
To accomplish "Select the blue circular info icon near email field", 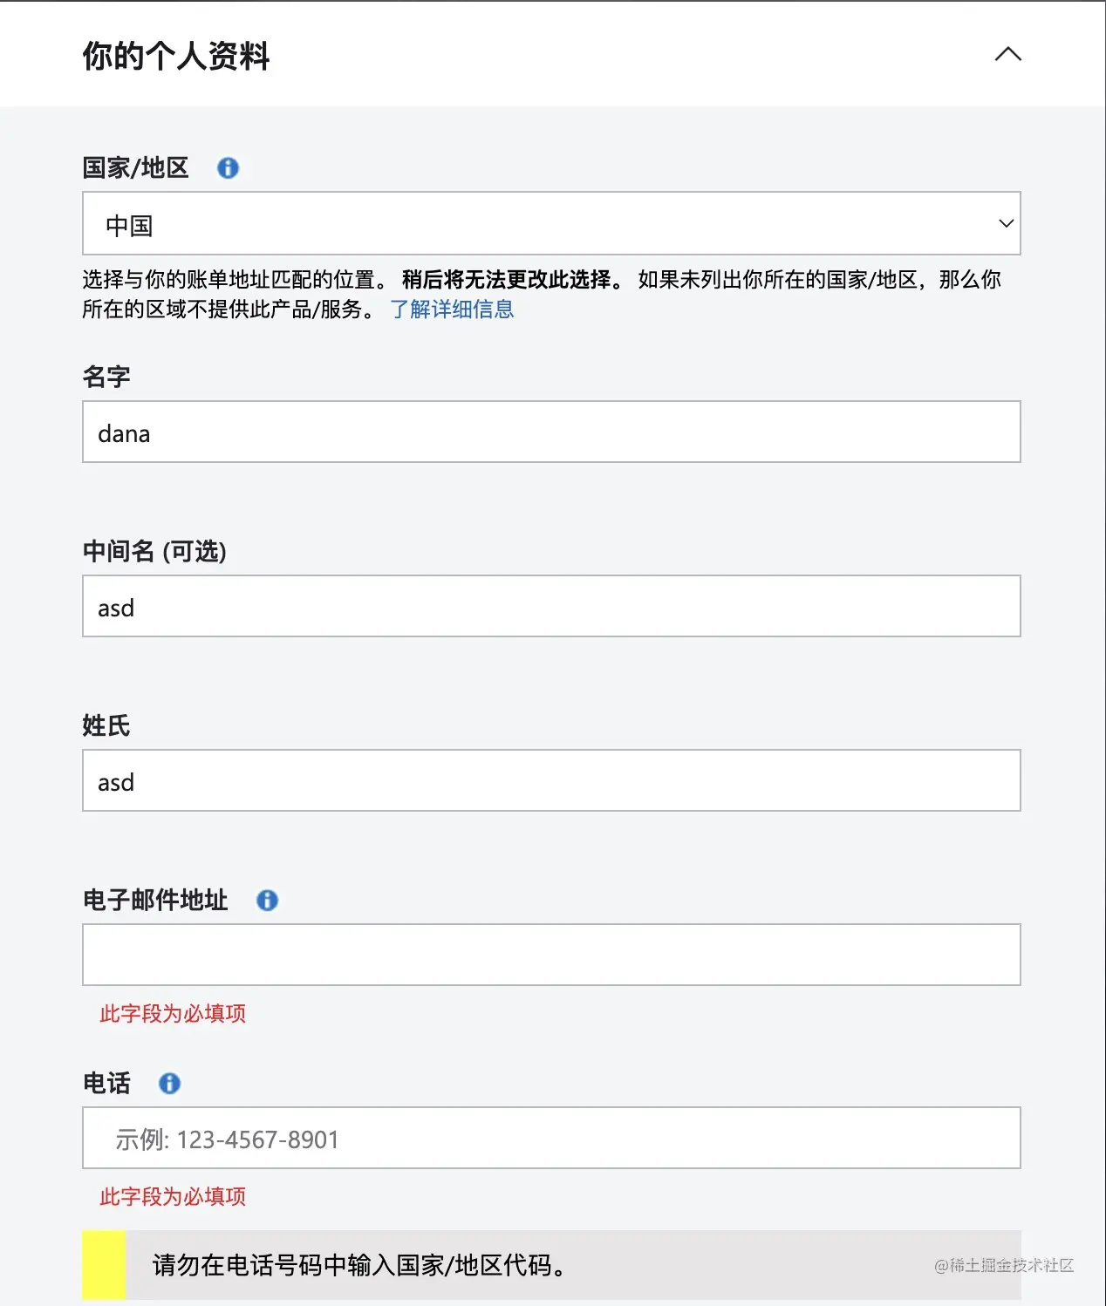I will (267, 900).
